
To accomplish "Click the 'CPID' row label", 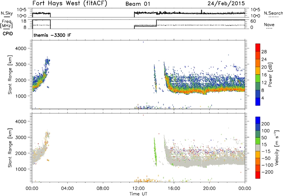I will 8,34.
